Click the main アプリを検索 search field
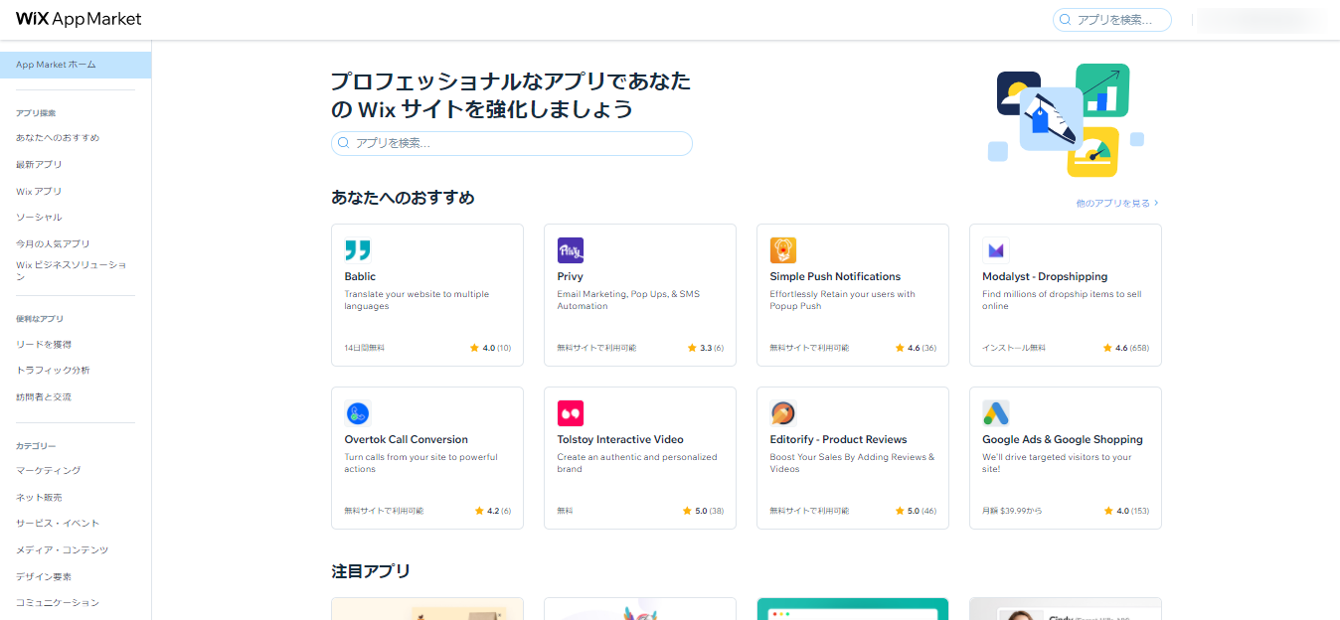Screen dimensions: 1340x620 click(x=512, y=143)
